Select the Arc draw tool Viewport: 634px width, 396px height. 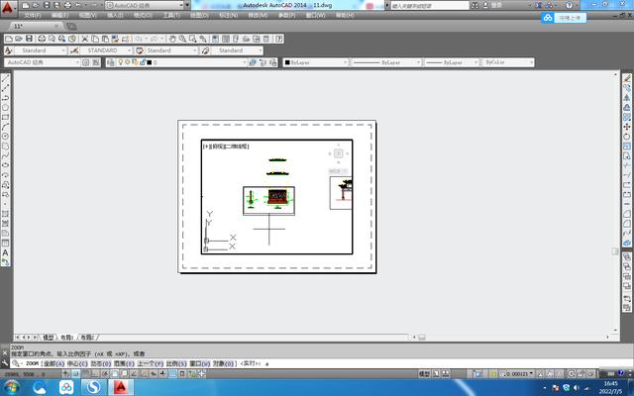pos(6,127)
